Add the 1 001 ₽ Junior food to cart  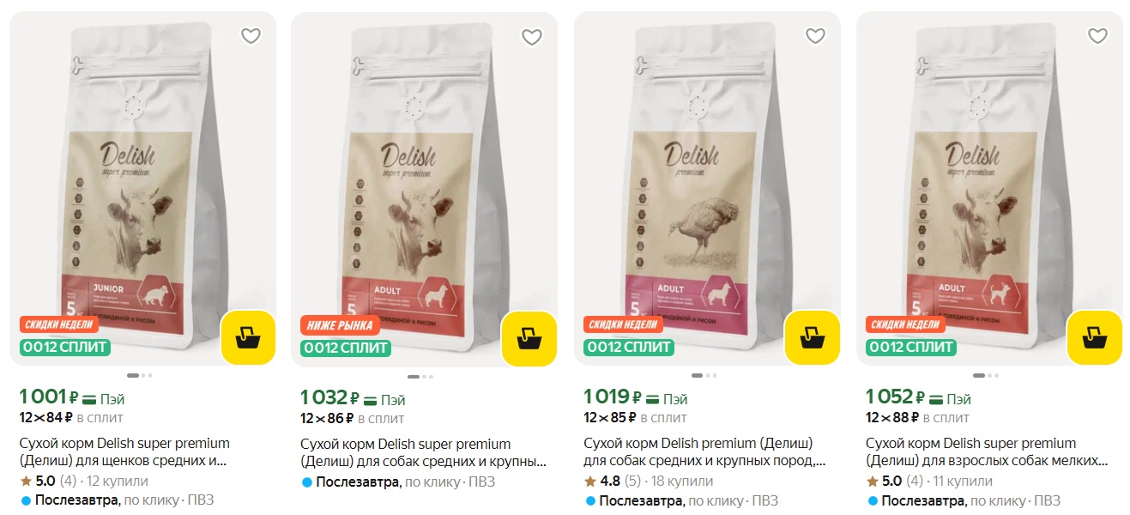coord(248,338)
